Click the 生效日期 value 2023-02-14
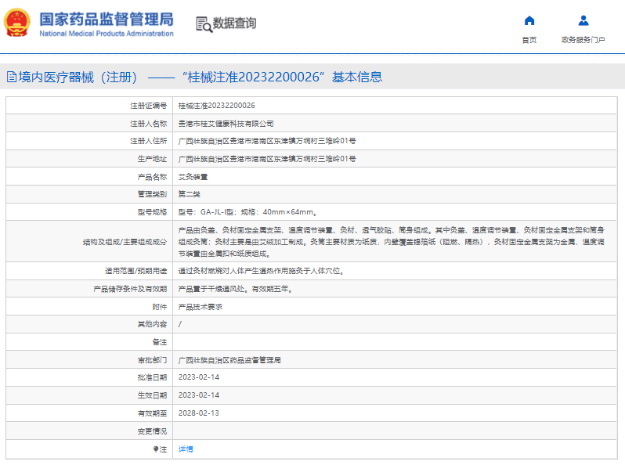This screenshot has width=625, height=465. pyautogui.click(x=199, y=395)
